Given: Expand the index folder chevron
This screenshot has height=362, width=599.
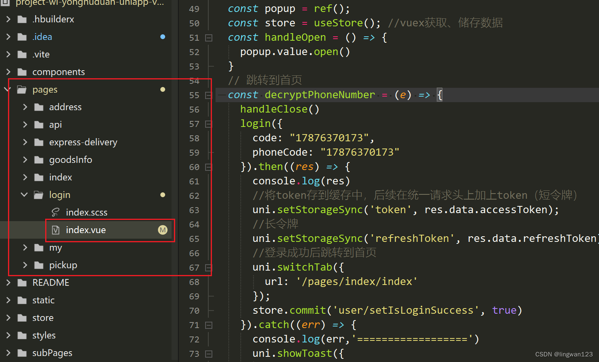Looking at the screenshot, I should click(25, 177).
